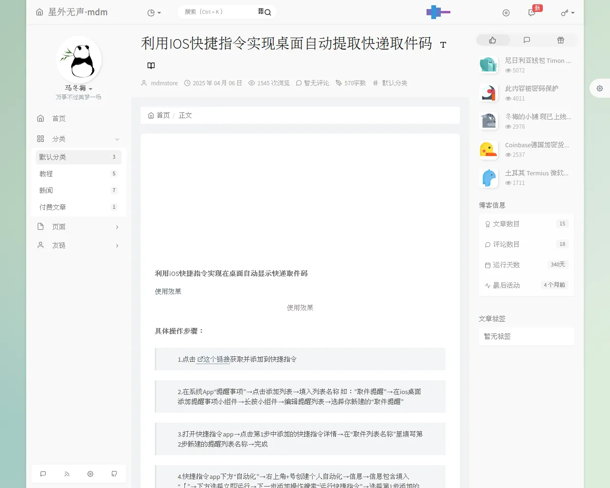Open the floating gear settings on right edge
The height and width of the screenshot is (488, 610).
click(x=600, y=88)
